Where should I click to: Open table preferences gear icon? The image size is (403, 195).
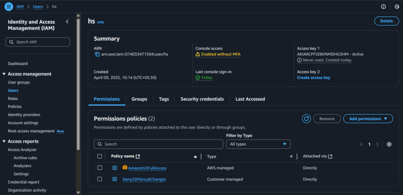pyautogui.click(x=389, y=144)
